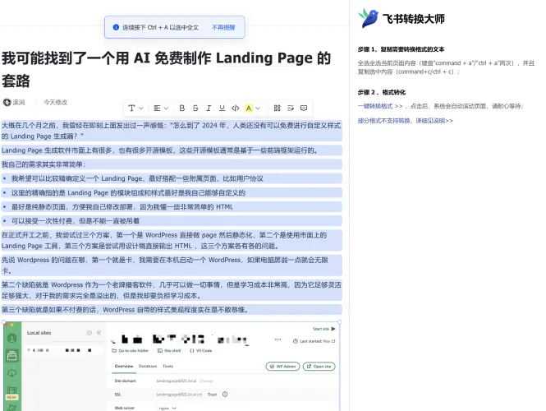Click the paragraph starting 大概在几个月之前
This screenshot has width=546, height=411.
[x=171, y=131]
